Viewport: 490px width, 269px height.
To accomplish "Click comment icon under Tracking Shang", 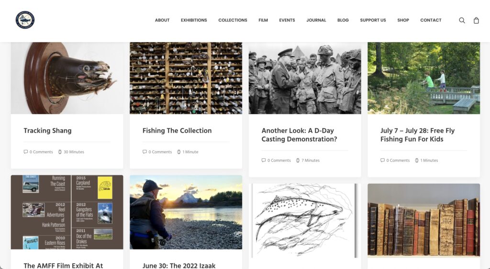I will coord(26,152).
